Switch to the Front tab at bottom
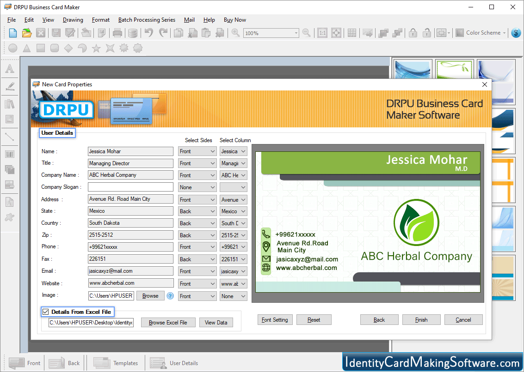Screen dimensions: 524x372 click(x=25, y=363)
